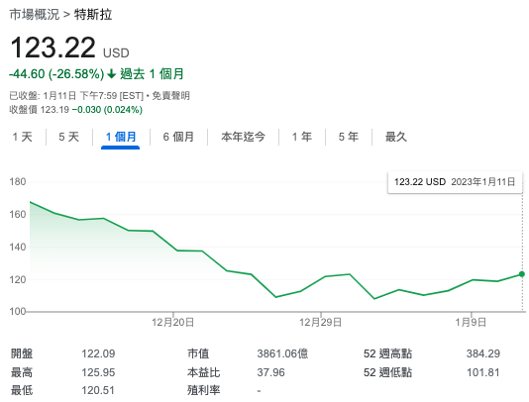Image resolution: width=529 pixels, height=402 pixels.
Task: Click the green endpoint dot on the chart
Action: click(522, 274)
